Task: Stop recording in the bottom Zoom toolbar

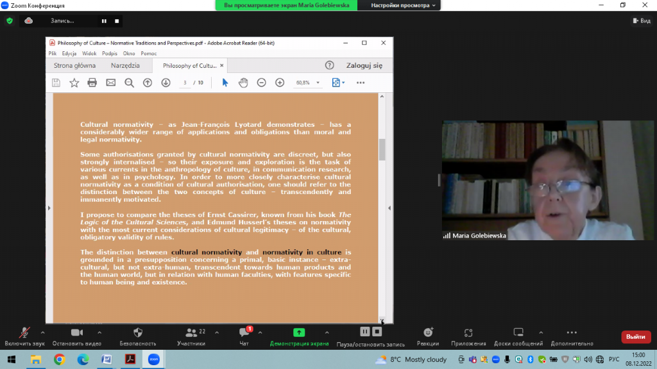Action: point(377,332)
